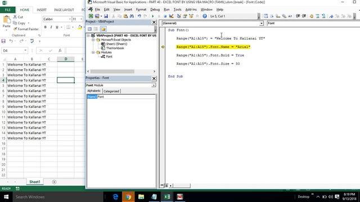Image resolution: width=360 pixels, height=202 pixels.
Task: Select Font module in project tree
Action: [109, 57]
